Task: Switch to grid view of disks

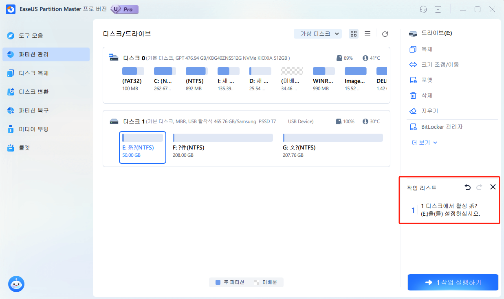Action: [353, 34]
